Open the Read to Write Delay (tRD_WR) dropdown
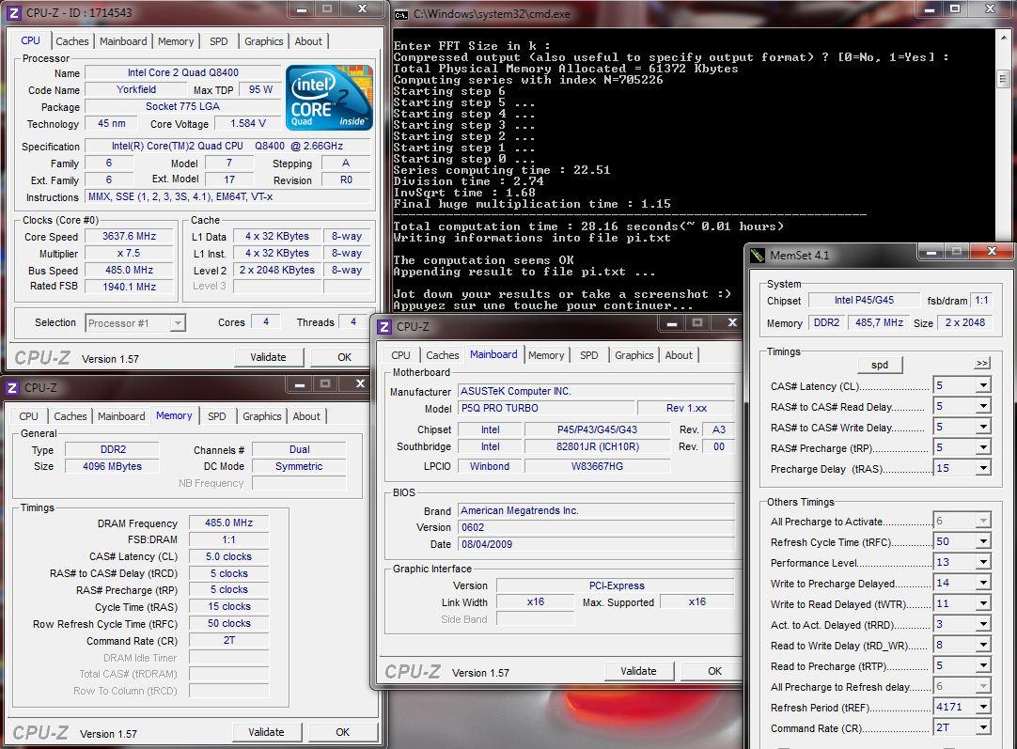 pyautogui.click(x=983, y=646)
